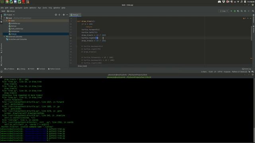255x143 pixels.
Task: Click the line separator LF in status bar
Action: (x=215, y=71)
